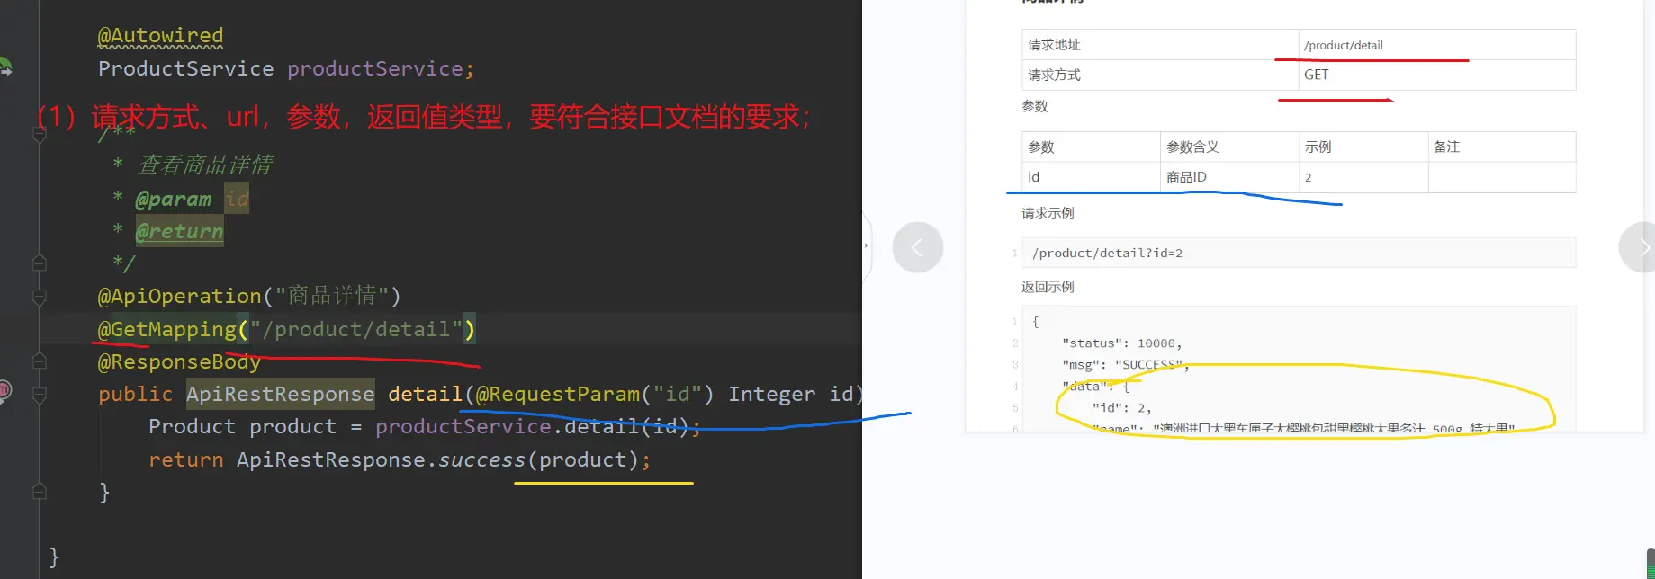1655x579 pixels.
Task: Collapse the detail method at its signature fold marker
Action: [x=40, y=394]
